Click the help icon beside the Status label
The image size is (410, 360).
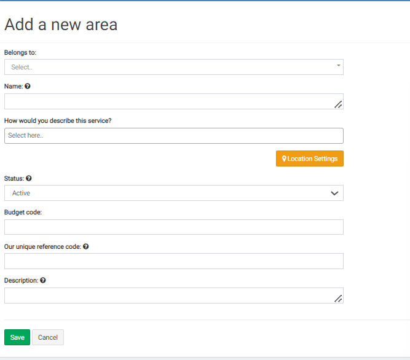coord(29,178)
